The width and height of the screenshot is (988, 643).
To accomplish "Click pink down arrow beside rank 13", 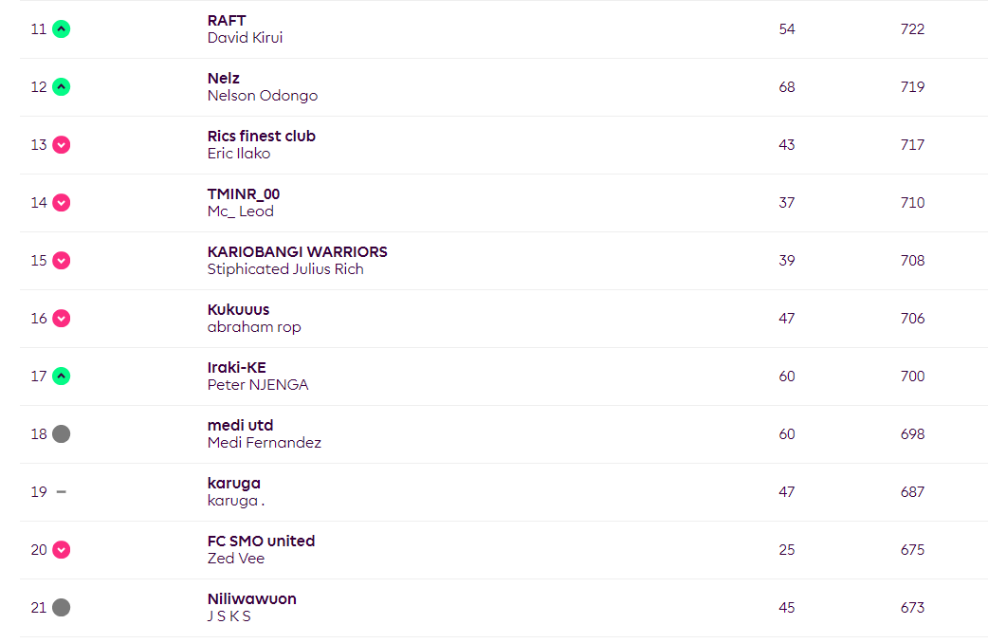I will pyautogui.click(x=61, y=145).
